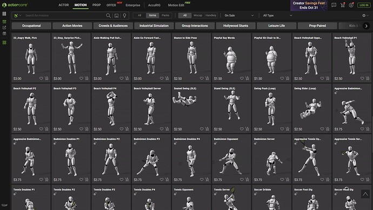373x210 pixels.
Task: Show more categories with right arrow
Action: (x=367, y=26)
